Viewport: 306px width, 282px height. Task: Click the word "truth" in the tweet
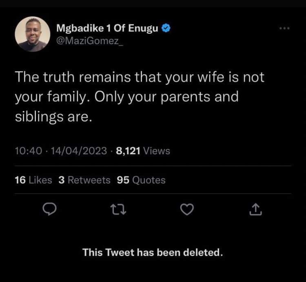(x=60, y=78)
